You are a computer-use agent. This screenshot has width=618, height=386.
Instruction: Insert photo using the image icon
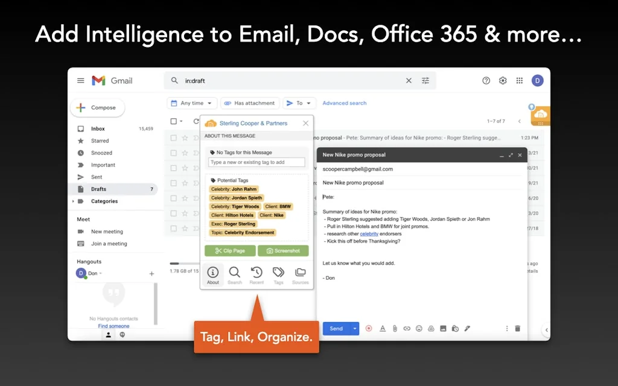(443, 329)
